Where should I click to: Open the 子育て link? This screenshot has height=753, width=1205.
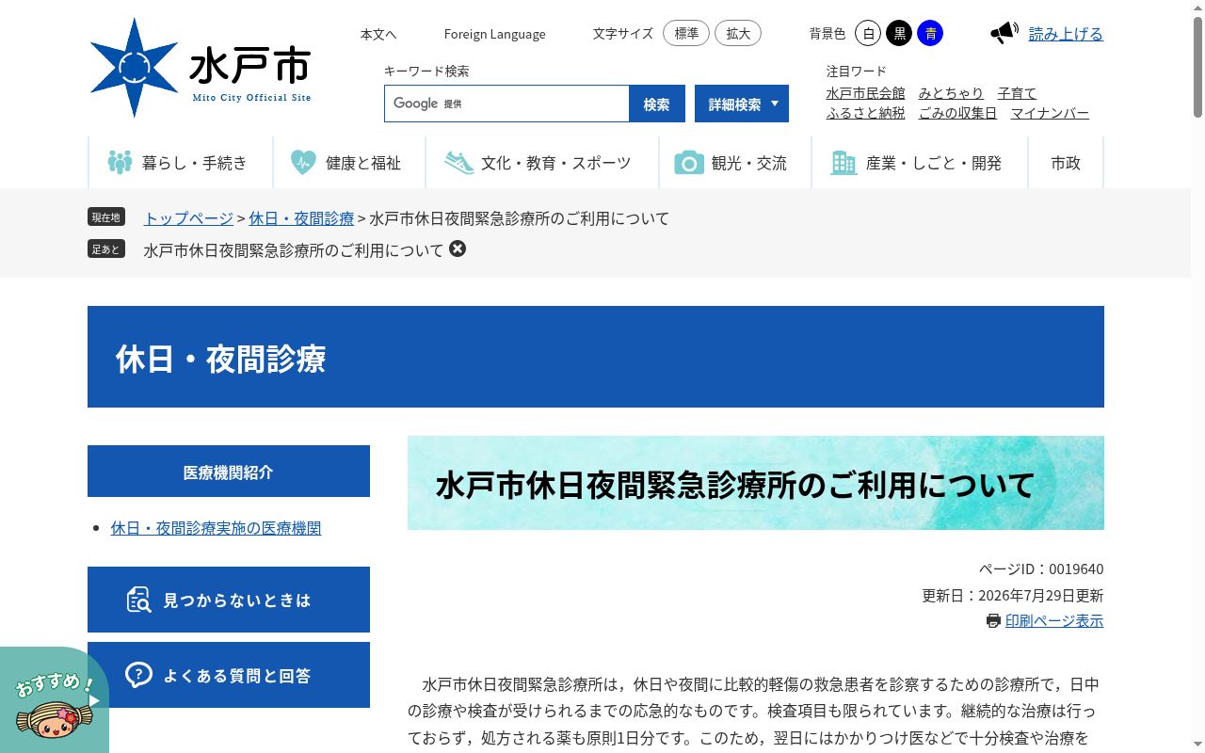pos(1017,93)
